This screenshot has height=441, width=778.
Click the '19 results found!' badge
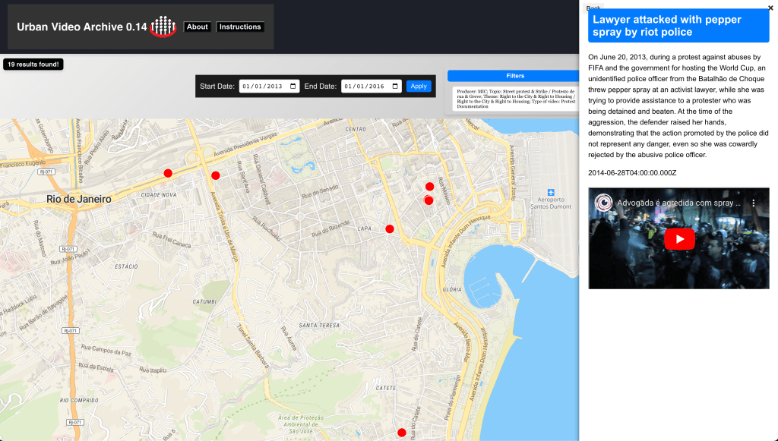33,65
